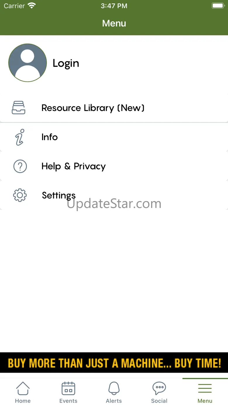
Task: Click the Info 'i' icon
Action: [x=20, y=137]
